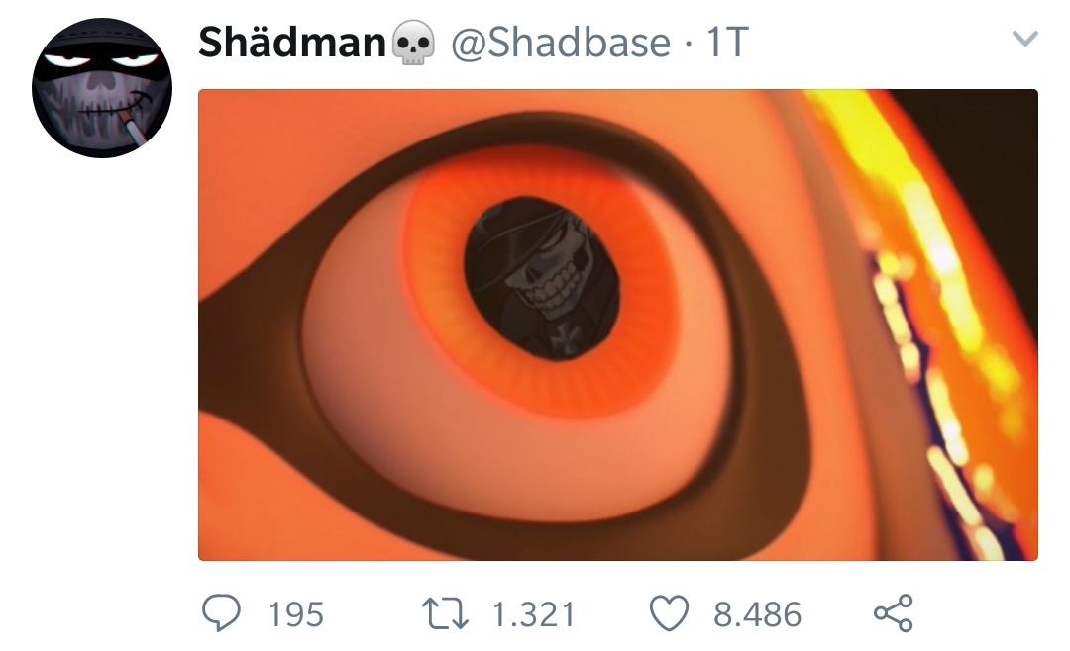Screen dimensions: 1070x651
Task: Expand the tweet options chevron
Action: click(x=1025, y=39)
